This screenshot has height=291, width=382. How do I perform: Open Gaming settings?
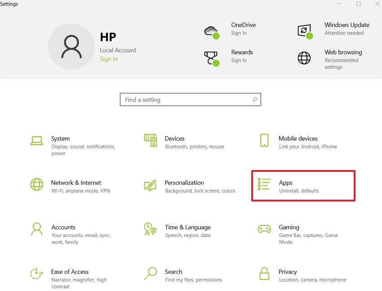click(289, 228)
